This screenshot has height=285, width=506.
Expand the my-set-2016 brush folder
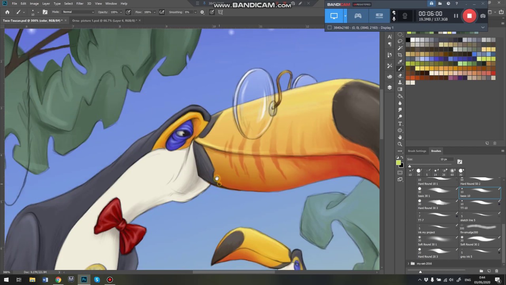coord(408,264)
